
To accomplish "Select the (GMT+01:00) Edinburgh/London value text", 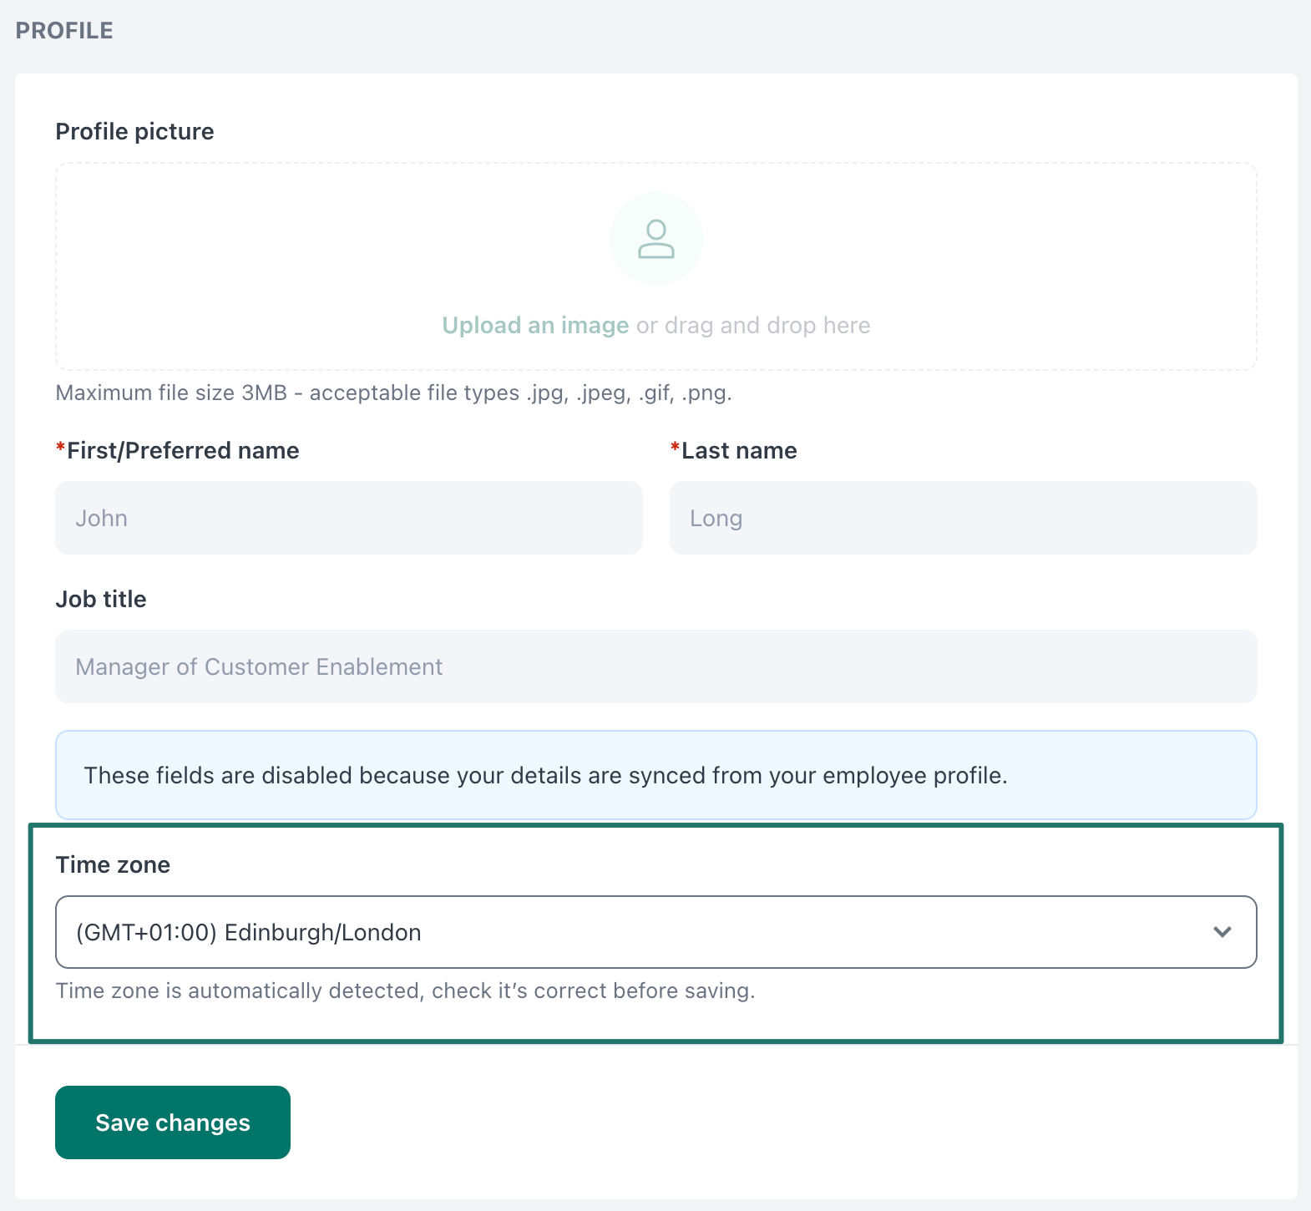I will 248,932.
